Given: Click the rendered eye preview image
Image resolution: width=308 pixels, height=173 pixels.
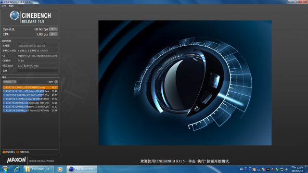Looking at the screenshot, I should 185,83.
